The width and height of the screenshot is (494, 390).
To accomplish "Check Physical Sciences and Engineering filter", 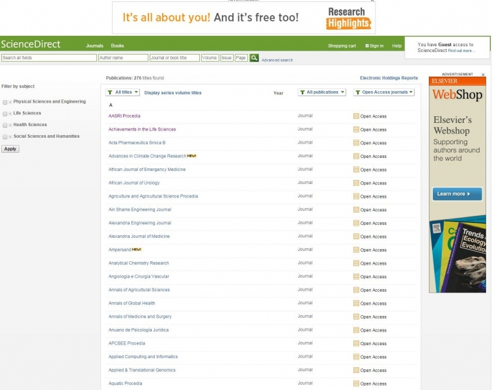I will click(5, 102).
